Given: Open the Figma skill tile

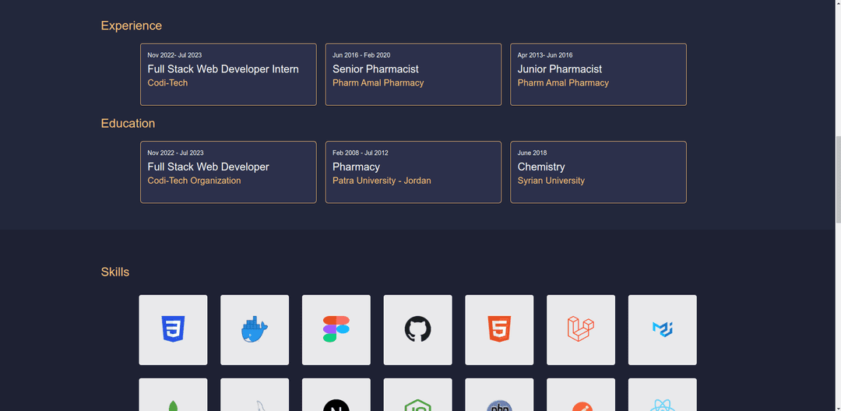Looking at the screenshot, I should tap(336, 329).
